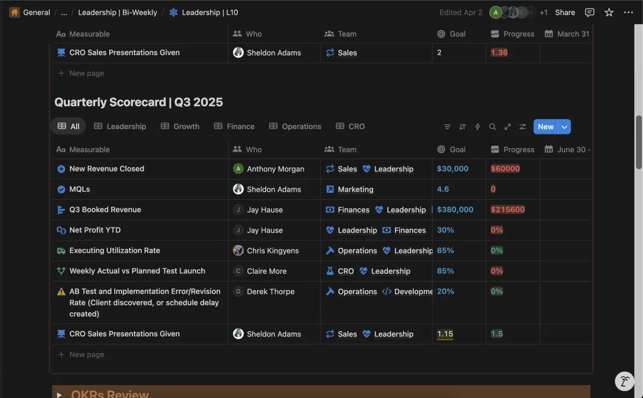Open the Progress column header menu in Q3 scorecard

pos(513,149)
